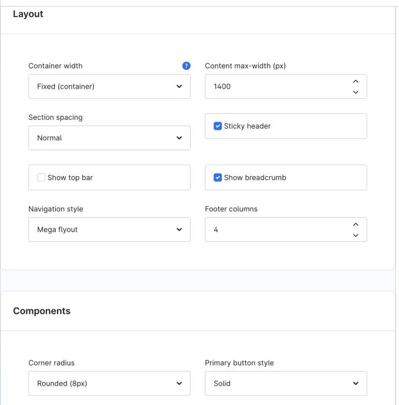The height and width of the screenshot is (405, 399).
Task: Click the Corner radius label
Action: click(x=52, y=363)
